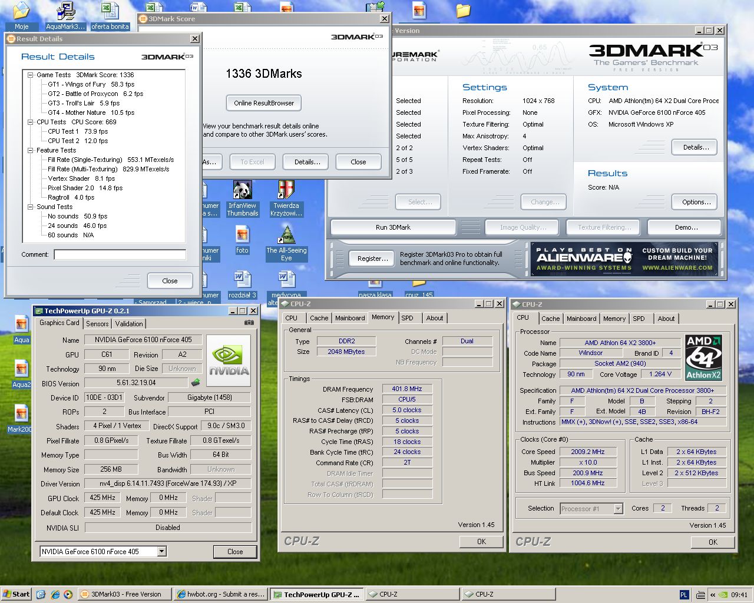Image resolution: width=754 pixels, height=603 pixels.
Task: Click OK in the memory CPU-Z window
Action: point(481,542)
